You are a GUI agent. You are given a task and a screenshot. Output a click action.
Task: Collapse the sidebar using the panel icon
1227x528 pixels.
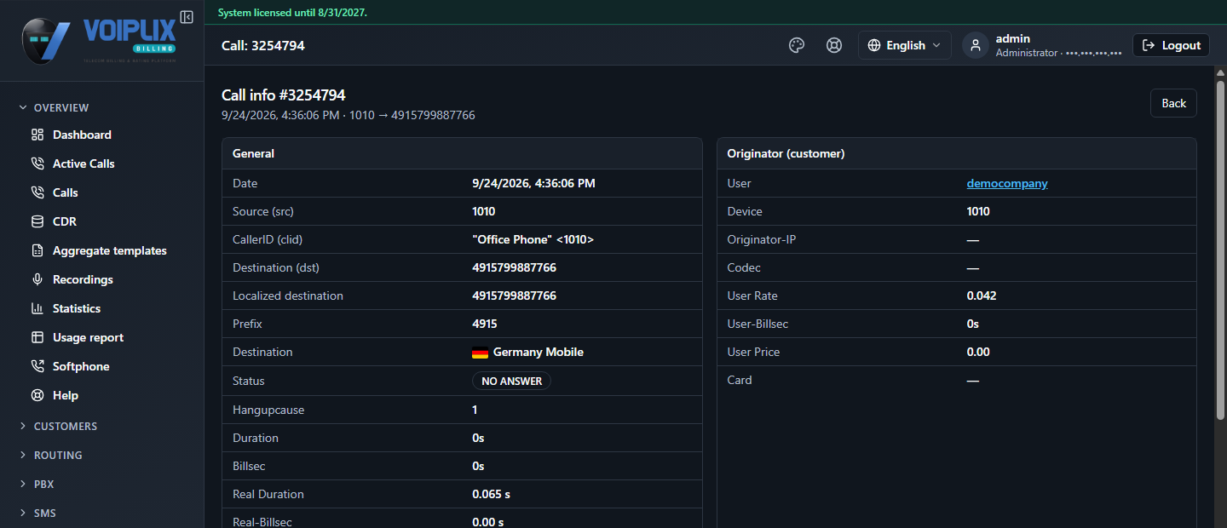click(x=187, y=17)
